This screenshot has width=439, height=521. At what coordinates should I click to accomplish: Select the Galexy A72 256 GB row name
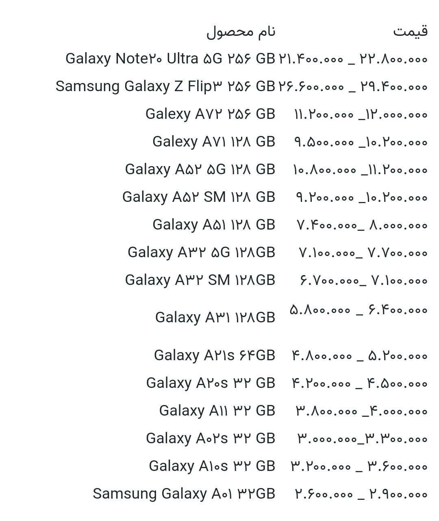[x=210, y=114]
